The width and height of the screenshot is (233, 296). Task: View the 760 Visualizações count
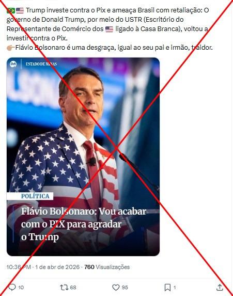[x=107, y=267]
